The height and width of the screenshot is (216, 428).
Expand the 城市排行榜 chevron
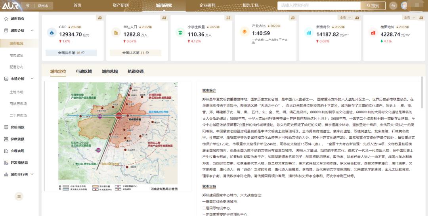(x=32, y=174)
